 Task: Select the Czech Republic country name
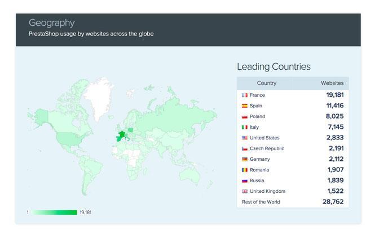267,148
